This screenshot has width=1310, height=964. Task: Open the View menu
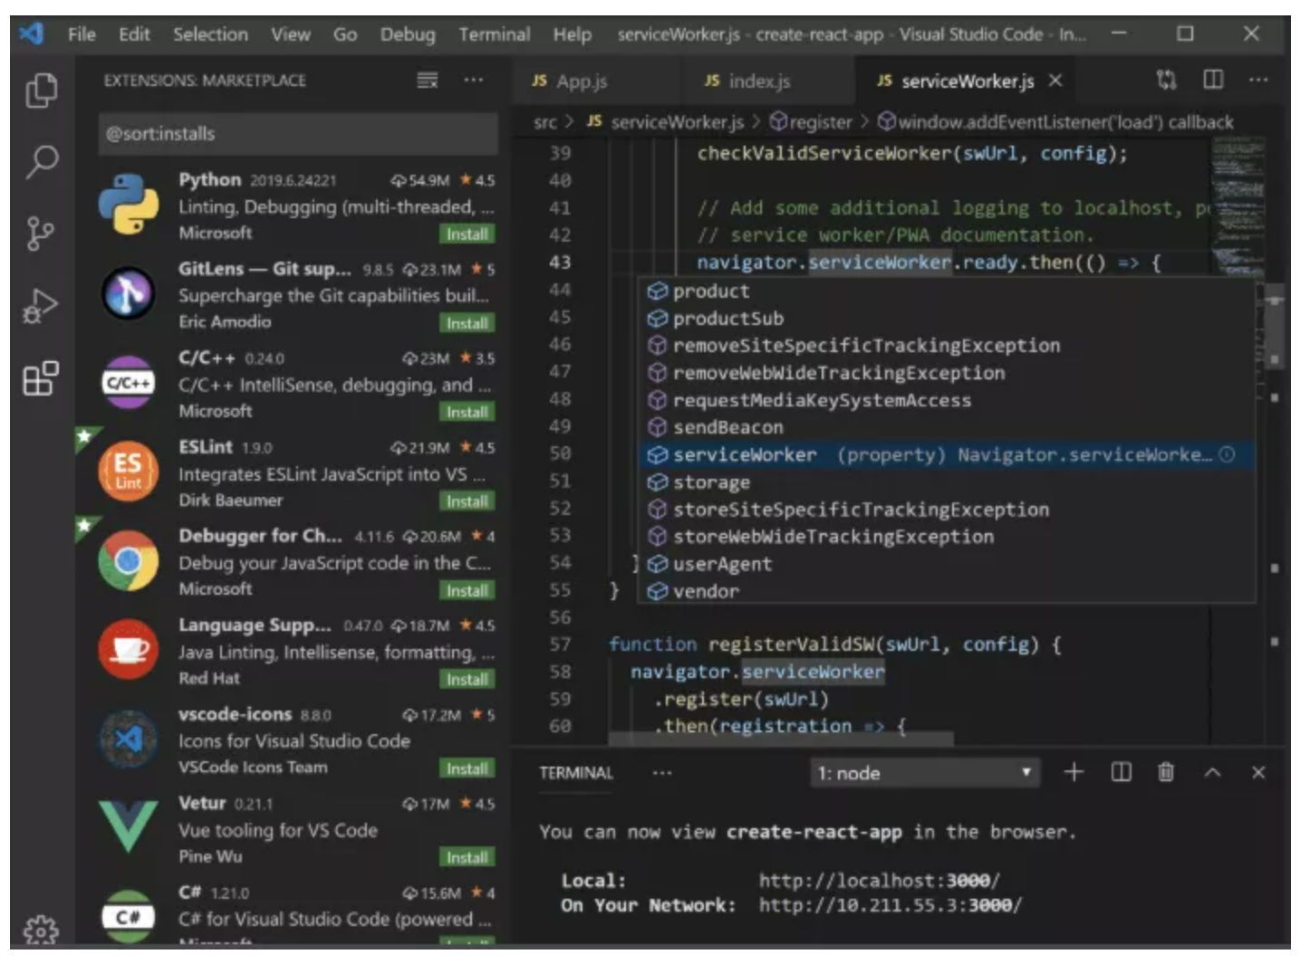click(x=291, y=34)
